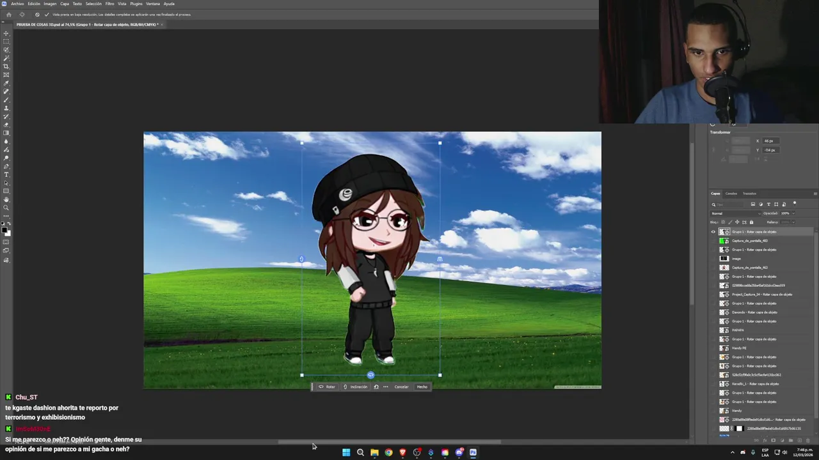Click the Y position field

[x=770, y=150]
